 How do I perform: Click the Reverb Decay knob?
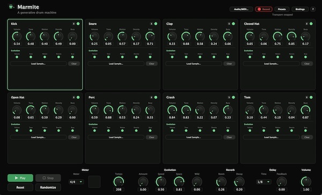coord(239,182)
